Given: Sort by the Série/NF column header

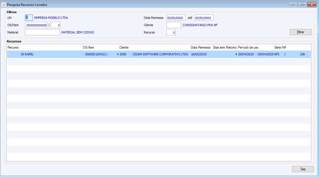Looking at the screenshot, I should pos(290,47).
